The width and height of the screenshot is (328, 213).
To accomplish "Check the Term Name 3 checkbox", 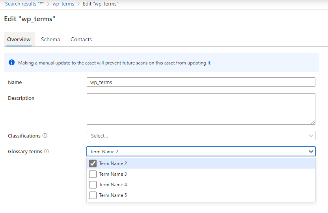I will coord(93,174).
